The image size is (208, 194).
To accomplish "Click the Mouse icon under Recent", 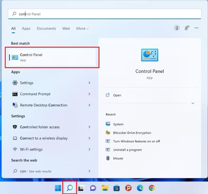I will [x=108, y=158].
